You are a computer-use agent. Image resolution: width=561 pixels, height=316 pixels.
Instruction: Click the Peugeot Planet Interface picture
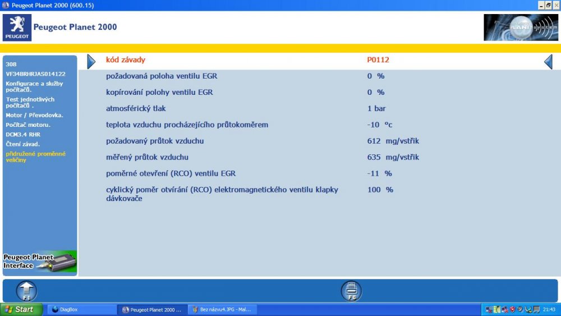point(40,262)
